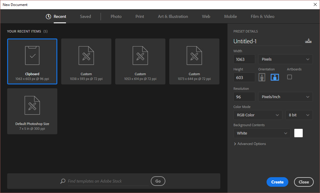The image size is (320, 193).
Task: Click the Resolution input field
Action: coord(244,97)
